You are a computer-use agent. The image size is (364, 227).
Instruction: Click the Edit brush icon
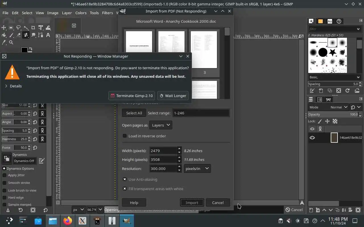click(312, 91)
